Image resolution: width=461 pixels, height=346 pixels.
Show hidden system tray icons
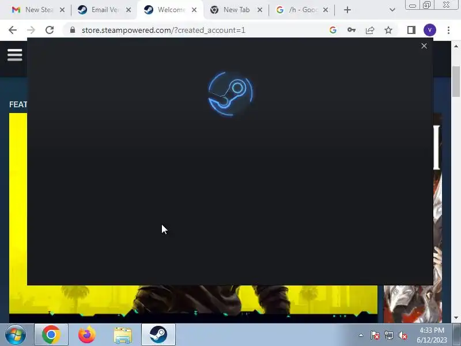tap(361, 335)
